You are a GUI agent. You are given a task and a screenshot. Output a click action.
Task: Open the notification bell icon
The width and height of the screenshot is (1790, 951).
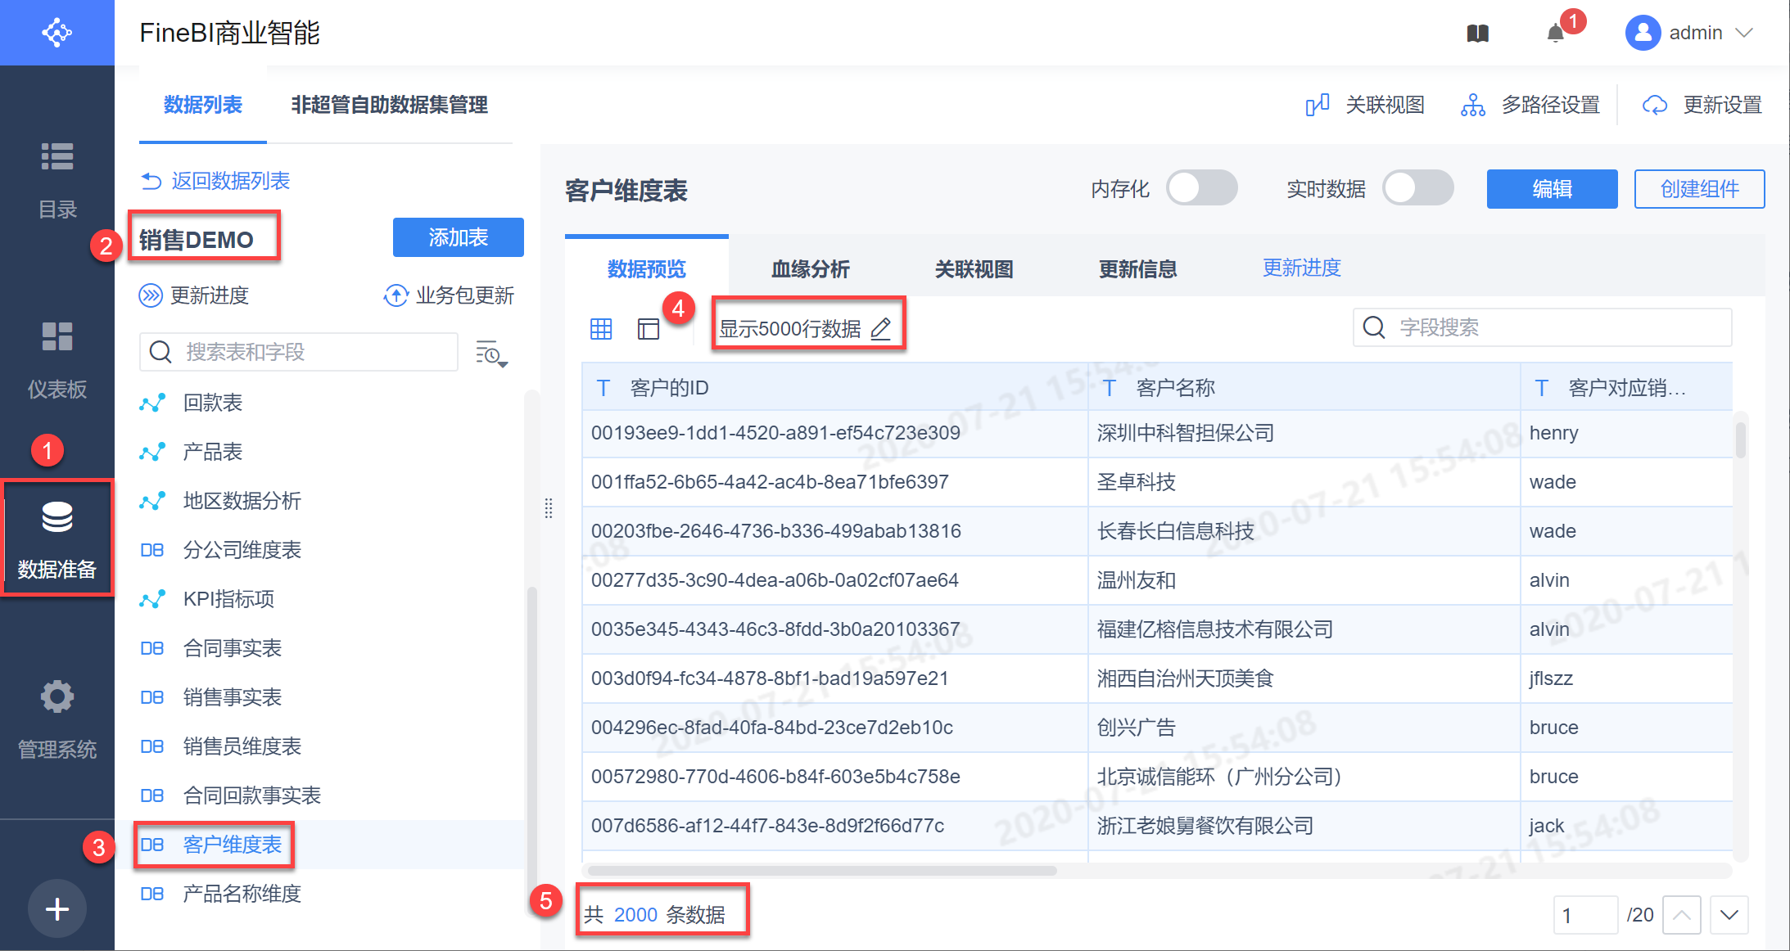(x=1555, y=34)
